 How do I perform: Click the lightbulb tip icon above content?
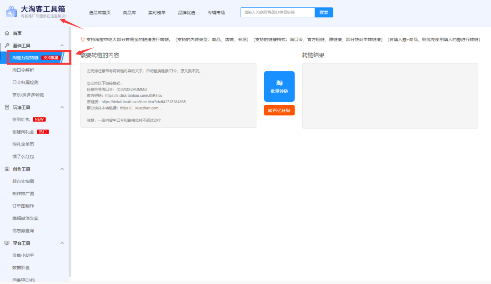82,40
